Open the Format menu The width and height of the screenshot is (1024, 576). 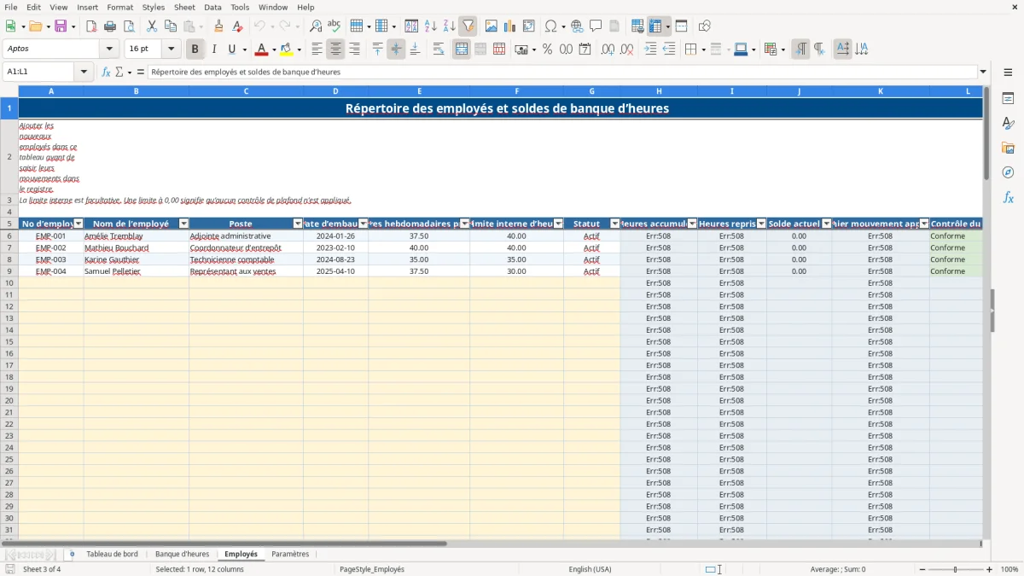pyautogui.click(x=119, y=7)
